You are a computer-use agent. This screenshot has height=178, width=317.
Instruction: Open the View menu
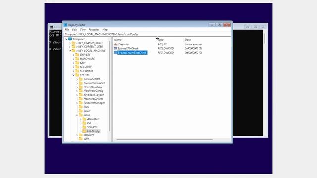[x=83, y=30]
